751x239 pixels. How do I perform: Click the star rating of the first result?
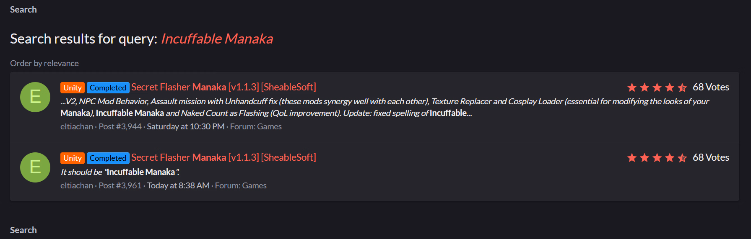(657, 87)
